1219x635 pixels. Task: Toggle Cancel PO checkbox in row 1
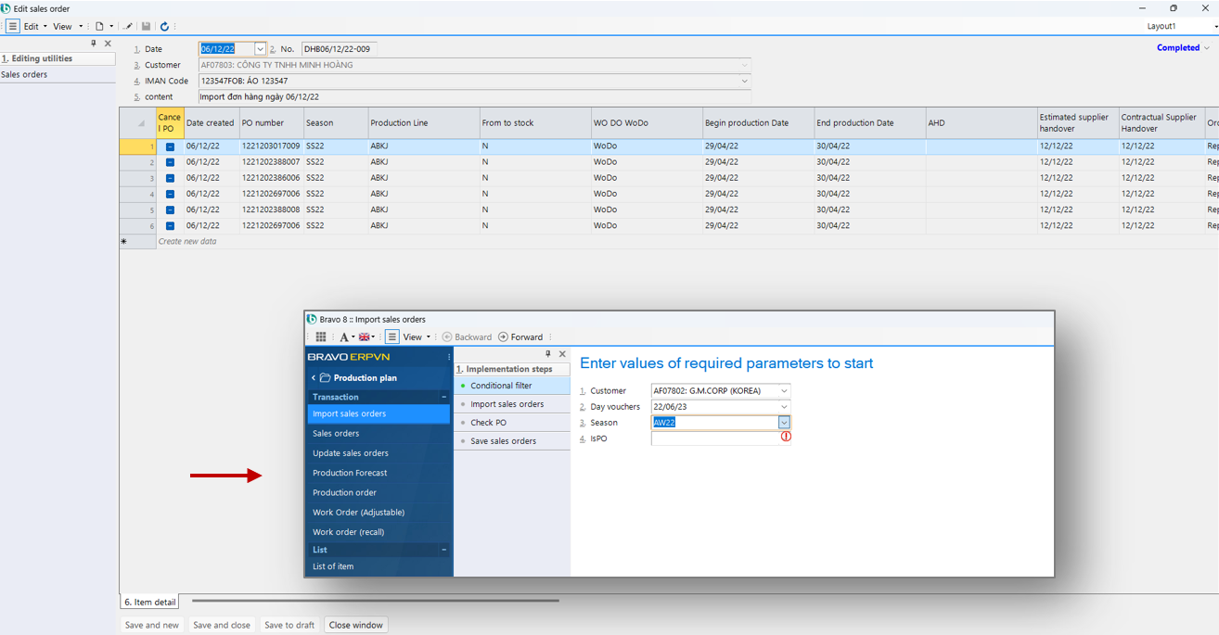pyautogui.click(x=170, y=146)
